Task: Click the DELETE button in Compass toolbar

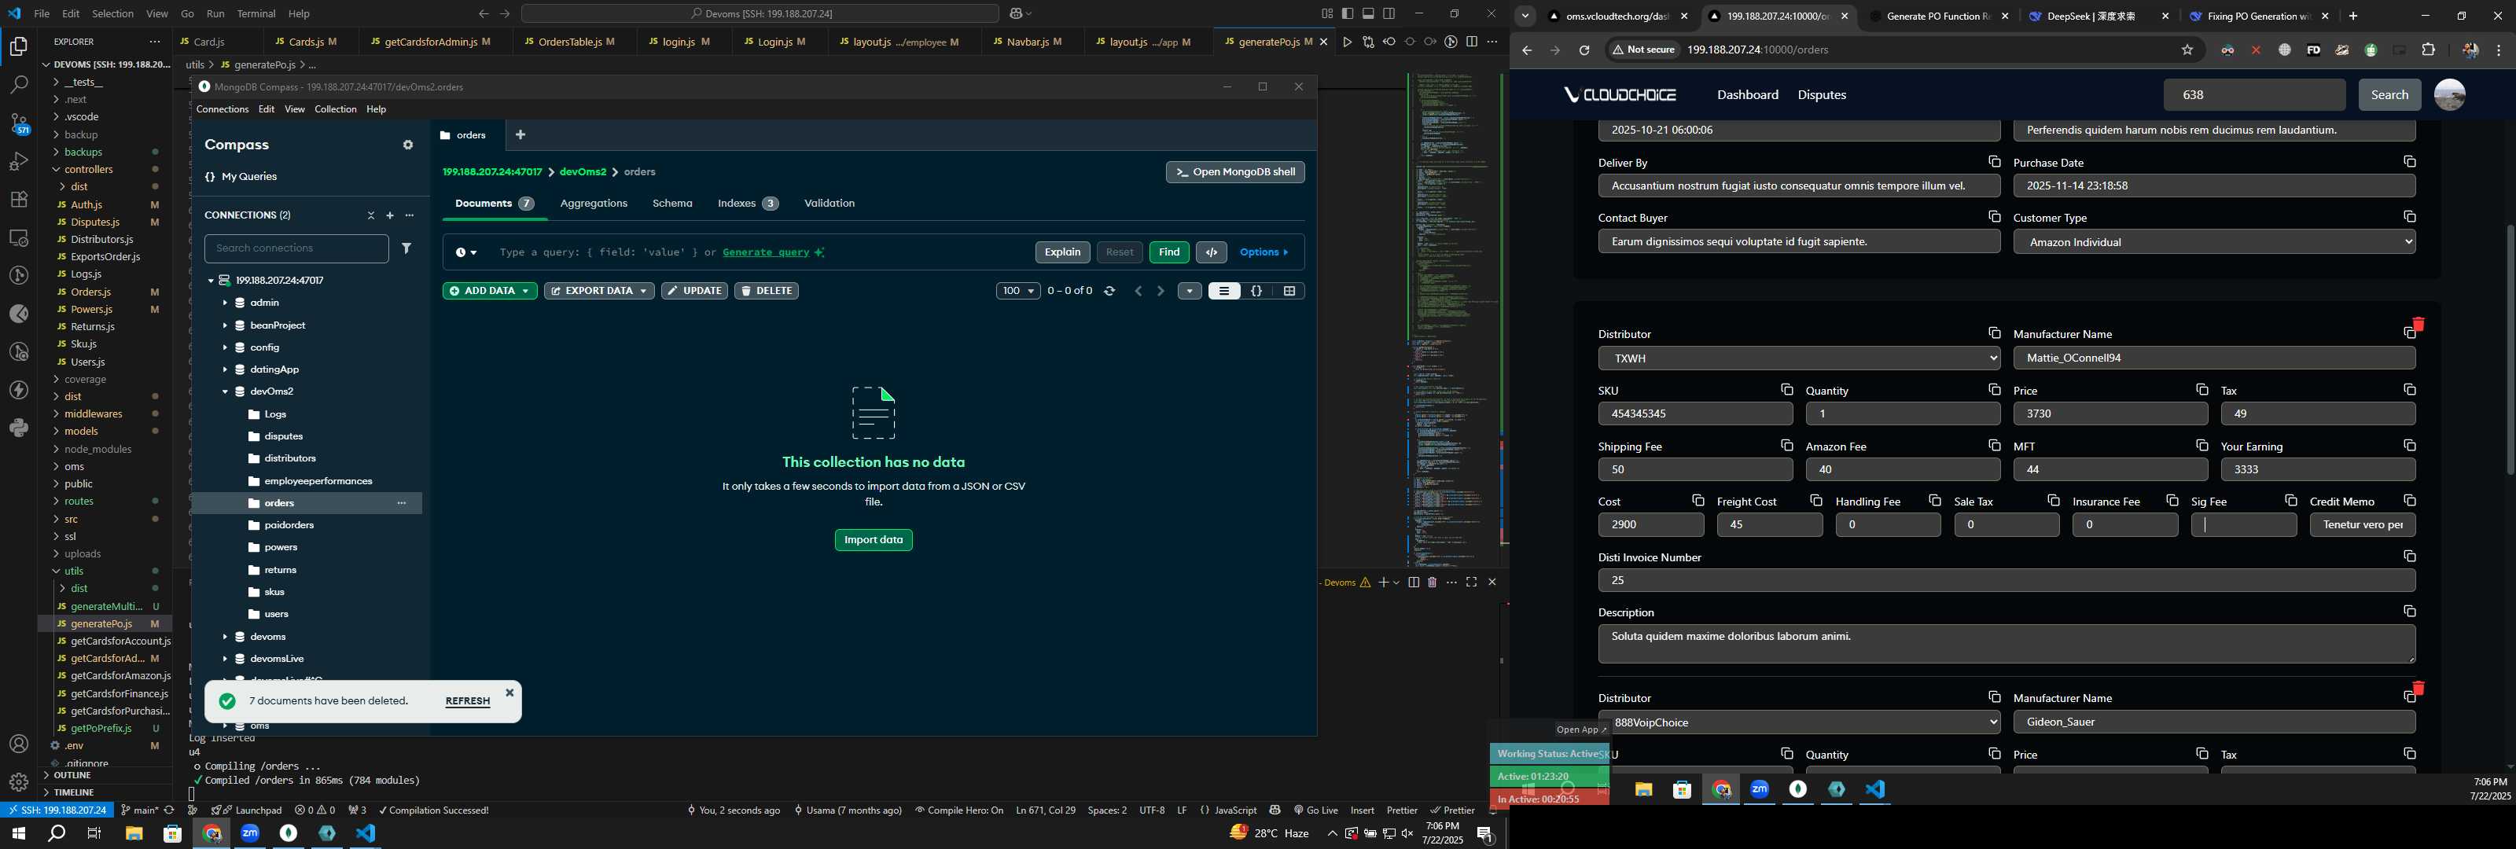Action: click(x=766, y=291)
